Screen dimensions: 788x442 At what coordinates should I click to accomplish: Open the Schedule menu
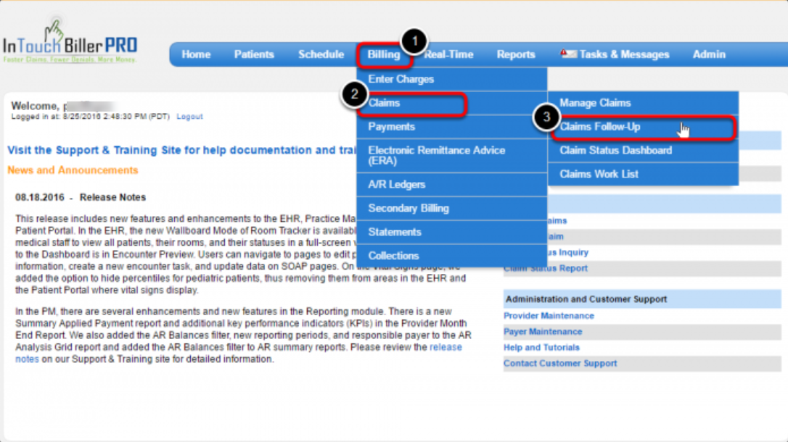321,54
